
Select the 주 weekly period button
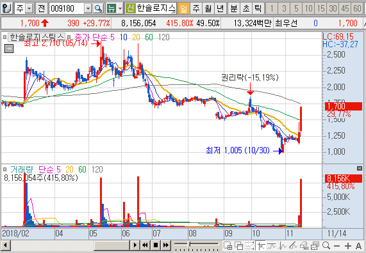click(x=196, y=8)
